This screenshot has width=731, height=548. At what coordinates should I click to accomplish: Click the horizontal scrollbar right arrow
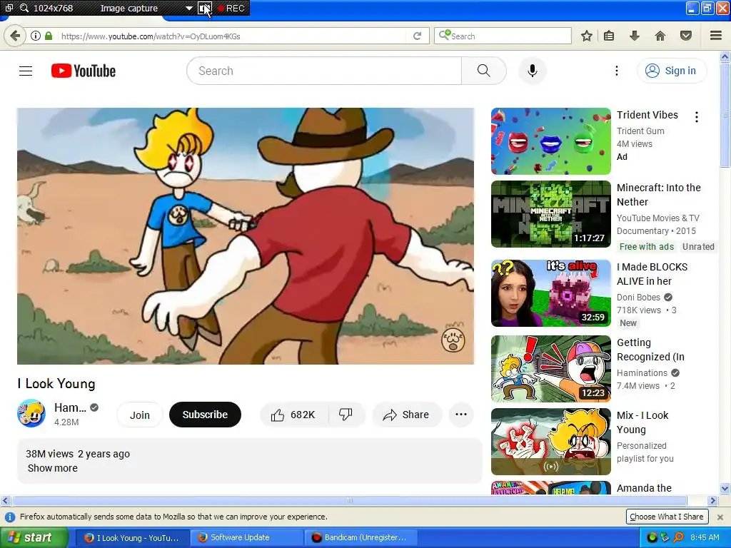712,501
